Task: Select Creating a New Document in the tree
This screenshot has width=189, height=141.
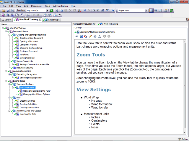Action: (31, 38)
